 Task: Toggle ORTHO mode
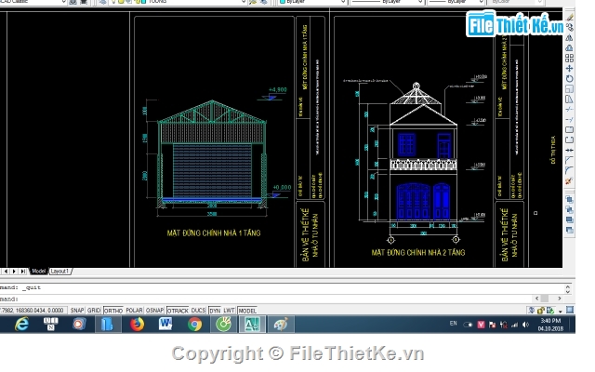tap(113, 311)
